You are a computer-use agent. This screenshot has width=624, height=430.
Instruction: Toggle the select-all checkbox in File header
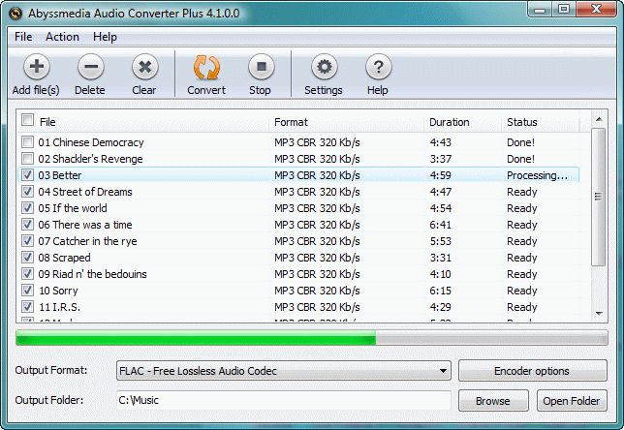27,120
